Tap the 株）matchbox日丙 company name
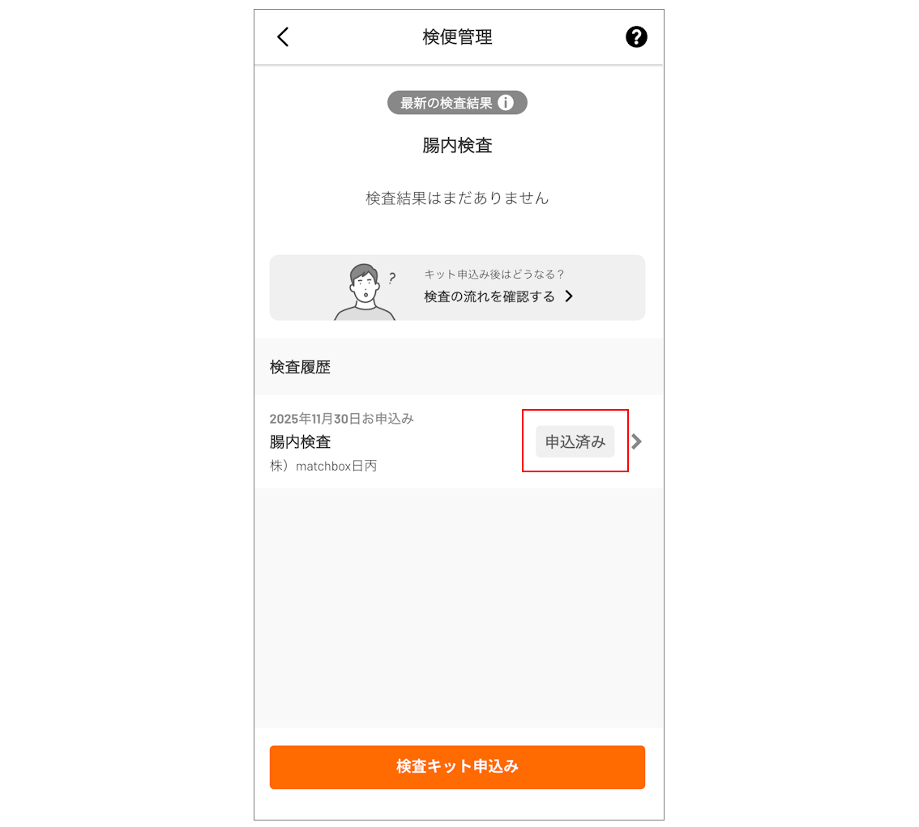This screenshot has width=919, height=827. (323, 467)
